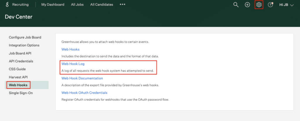This screenshot has width=300, height=121.
Task: Open All Candidates in navigation
Action: (102, 5)
